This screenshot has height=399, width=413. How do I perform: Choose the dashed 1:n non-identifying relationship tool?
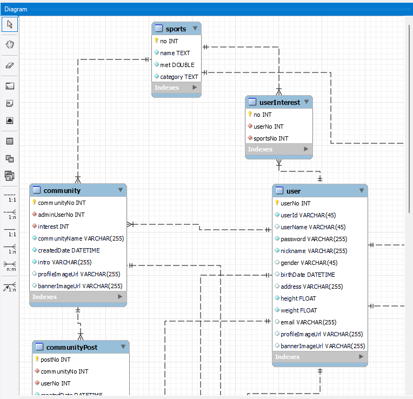[10, 215]
